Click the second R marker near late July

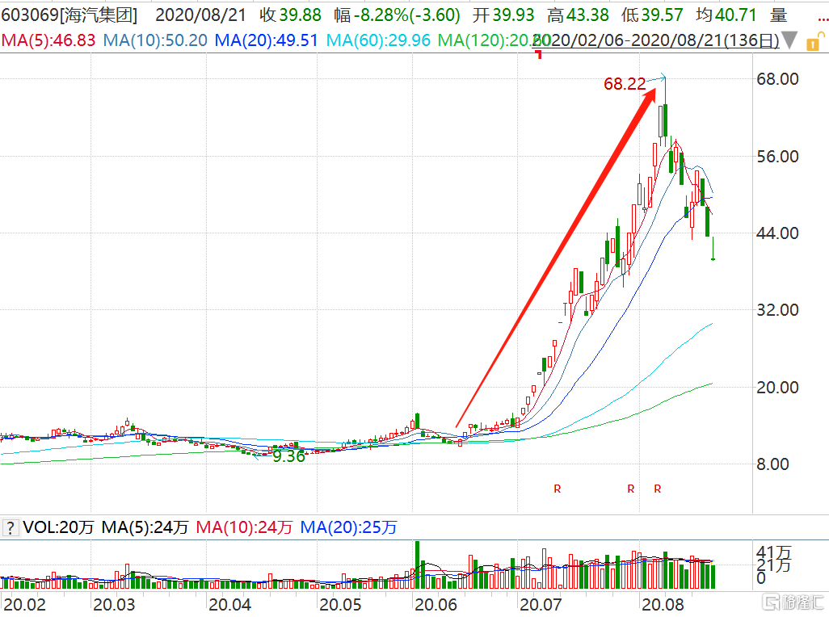pyautogui.click(x=631, y=489)
